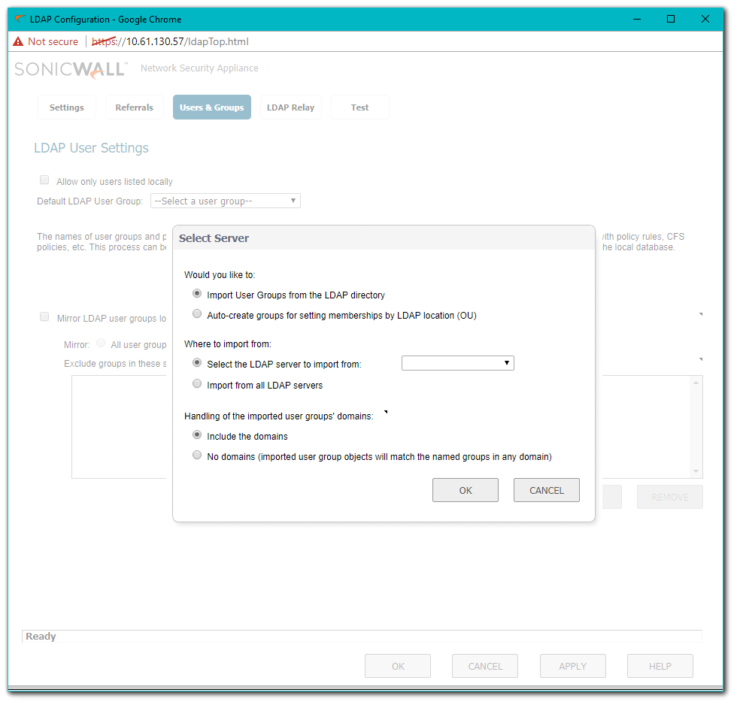
Task: Click the Chrome window title bar icon
Action: click(x=20, y=19)
